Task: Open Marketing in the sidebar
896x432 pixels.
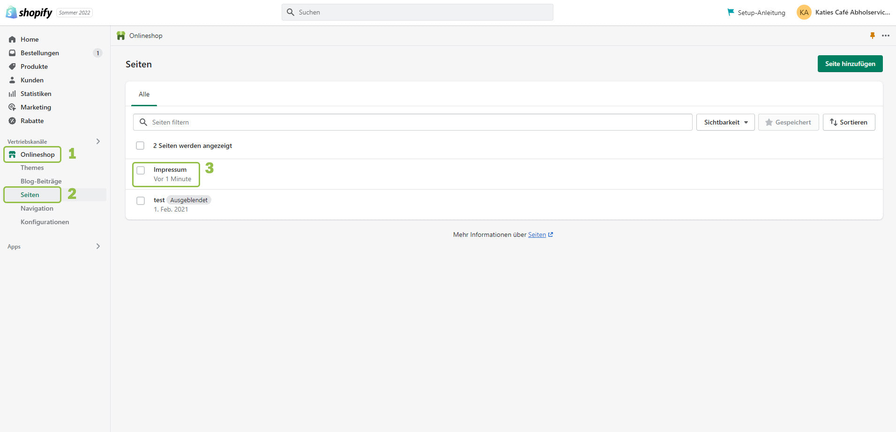Action: (x=36, y=107)
